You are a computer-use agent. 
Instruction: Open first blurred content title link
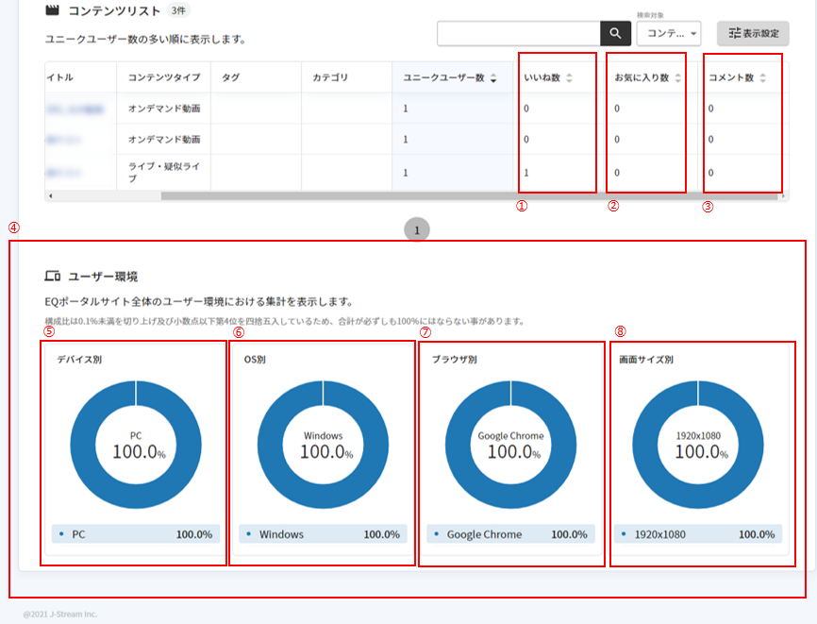pyautogui.click(x=74, y=109)
